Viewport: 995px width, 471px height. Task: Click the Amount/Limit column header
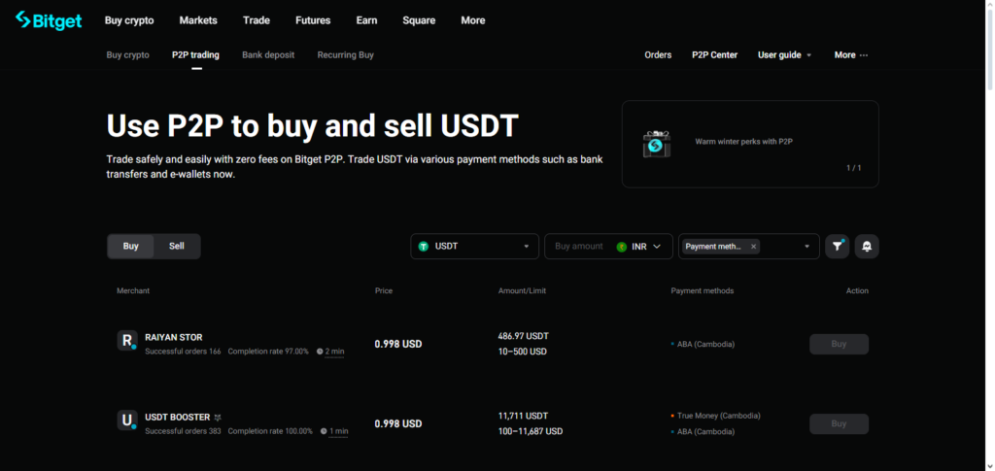pos(522,291)
